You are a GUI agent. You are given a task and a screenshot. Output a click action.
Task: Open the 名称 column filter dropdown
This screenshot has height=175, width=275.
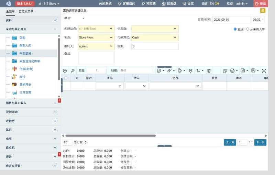[175, 86]
